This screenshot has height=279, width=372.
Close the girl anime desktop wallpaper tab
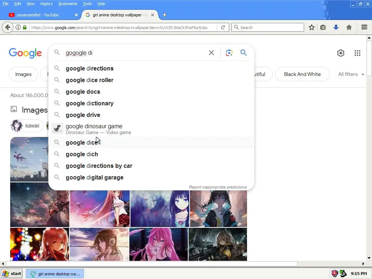point(153,15)
